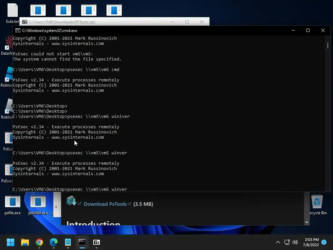Open the pskill64.exe desktop icon
This screenshot has height=250, width=333.
pyautogui.click(x=38, y=205)
